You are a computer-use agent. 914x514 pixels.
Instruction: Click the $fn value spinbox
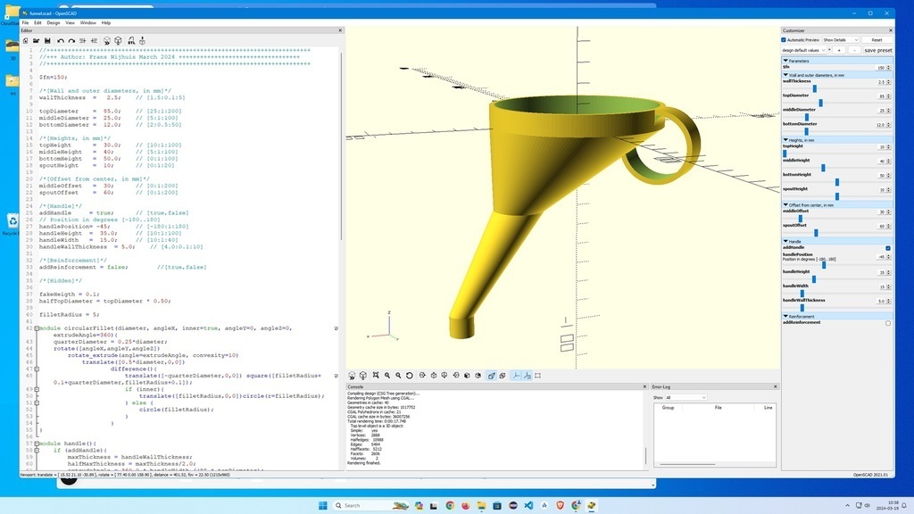[884, 68]
